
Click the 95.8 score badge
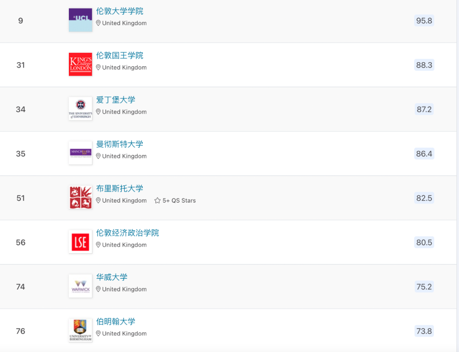point(424,20)
